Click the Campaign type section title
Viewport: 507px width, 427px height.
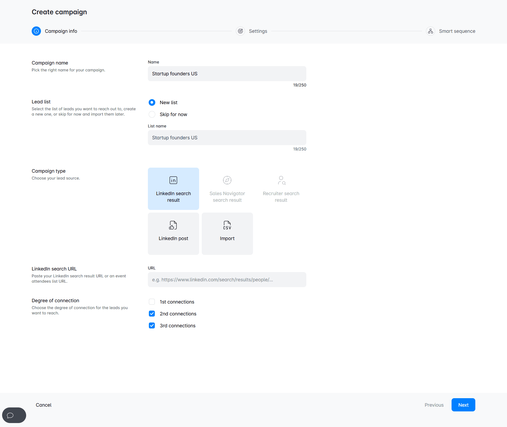[x=49, y=171]
